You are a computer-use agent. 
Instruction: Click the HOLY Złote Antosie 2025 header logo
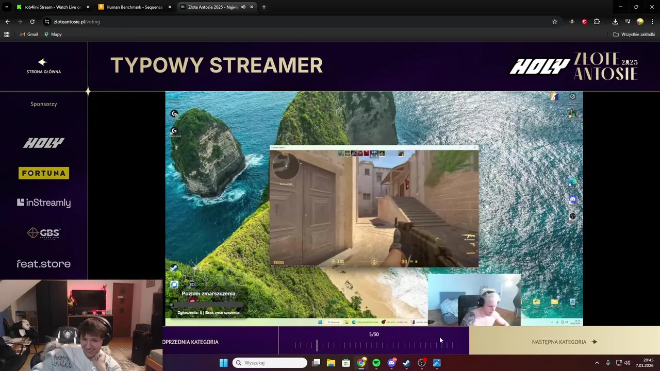pyautogui.click(x=573, y=66)
